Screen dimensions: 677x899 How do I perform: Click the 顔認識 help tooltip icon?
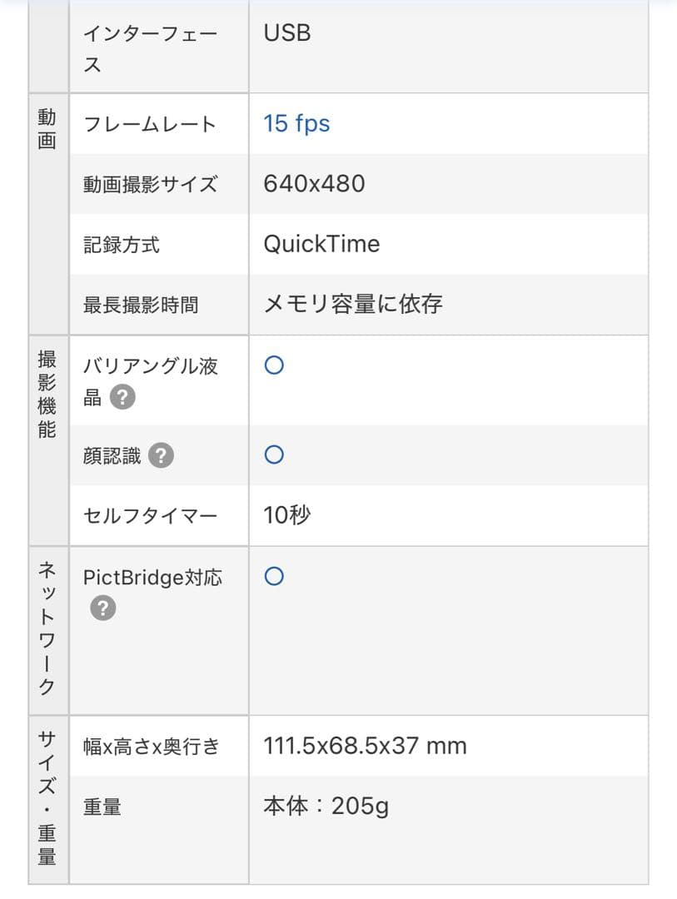click(163, 455)
